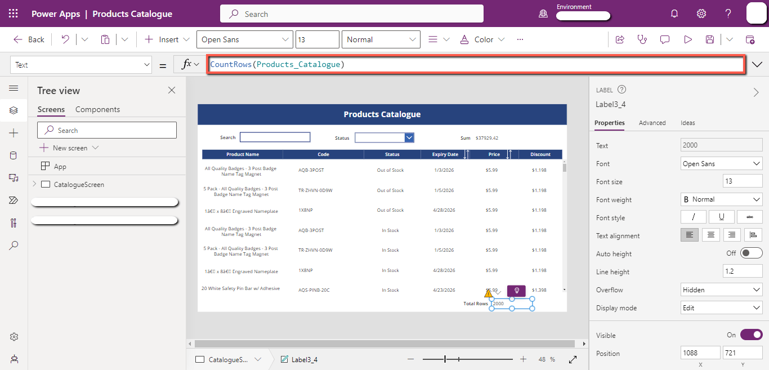
Task: Click the LABEL help info icon
Action: point(622,90)
